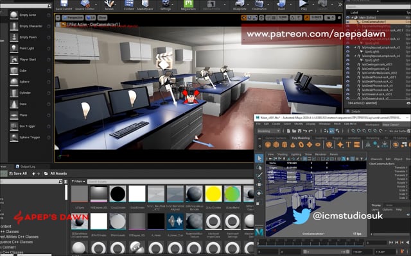The image size is (411, 256).
Task: Open the Play options dropdown arrow
Action: click(x=313, y=4)
